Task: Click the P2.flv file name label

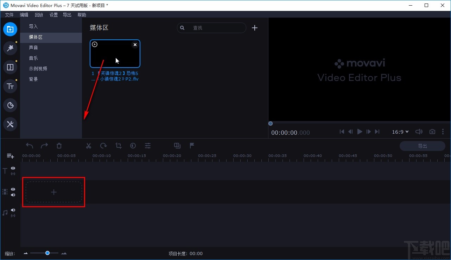Action: pyautogui.click(x=115, y=76)
